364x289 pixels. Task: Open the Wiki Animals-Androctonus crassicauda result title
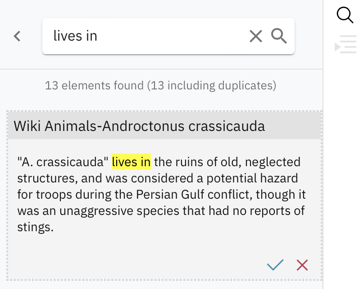(139, 126)
